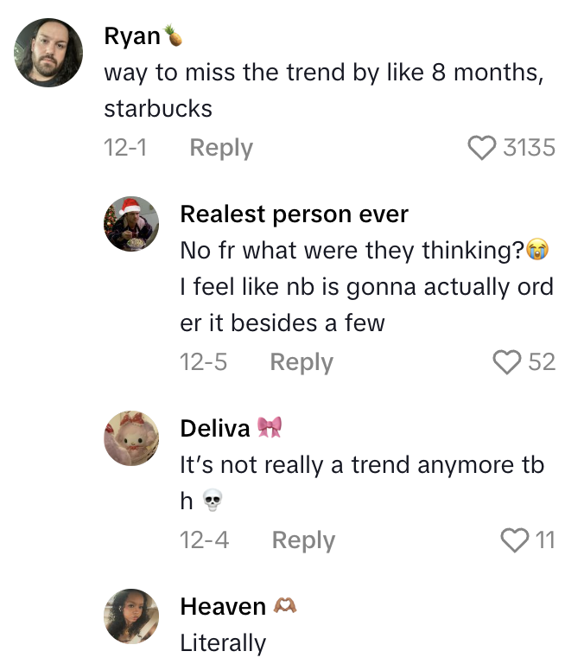584x664 pixels.
Task: Tap Heaven's profile avatar
Action: point(131,616)
